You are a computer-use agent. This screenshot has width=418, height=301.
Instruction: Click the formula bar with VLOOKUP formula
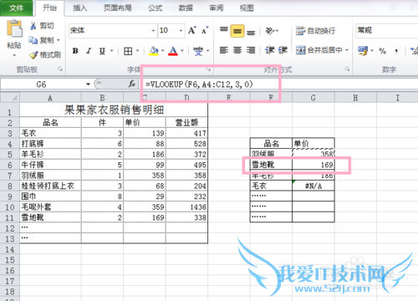pos(278,84)
